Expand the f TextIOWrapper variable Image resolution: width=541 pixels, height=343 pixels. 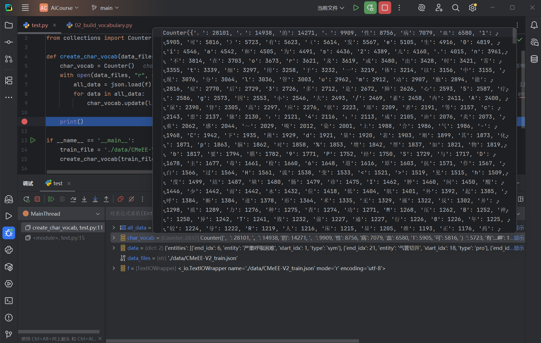tap(114, 268)
